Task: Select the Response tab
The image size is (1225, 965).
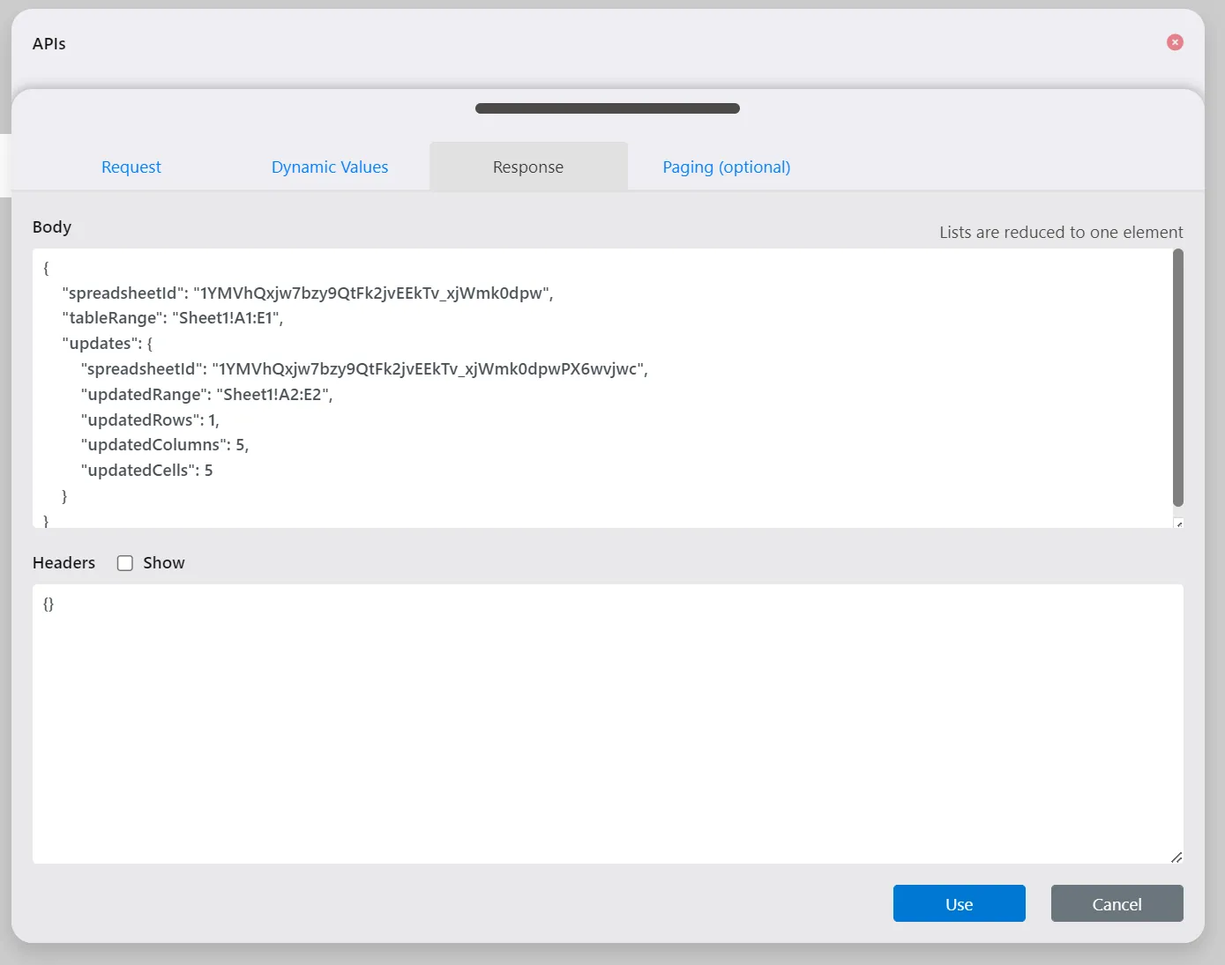Action: (528, 167)
